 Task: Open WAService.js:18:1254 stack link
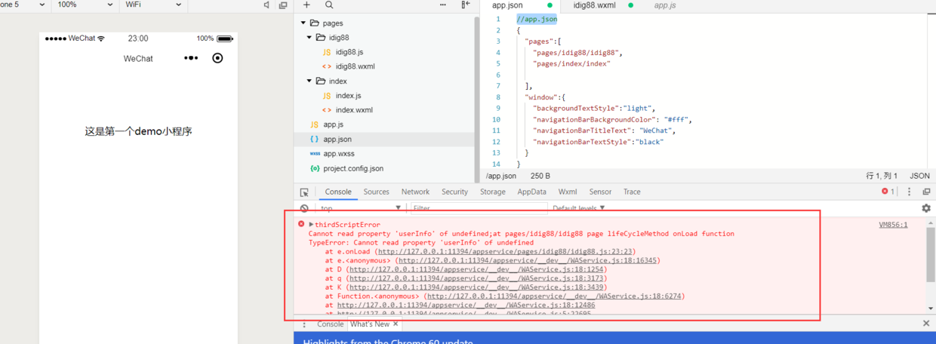point(478,270)
